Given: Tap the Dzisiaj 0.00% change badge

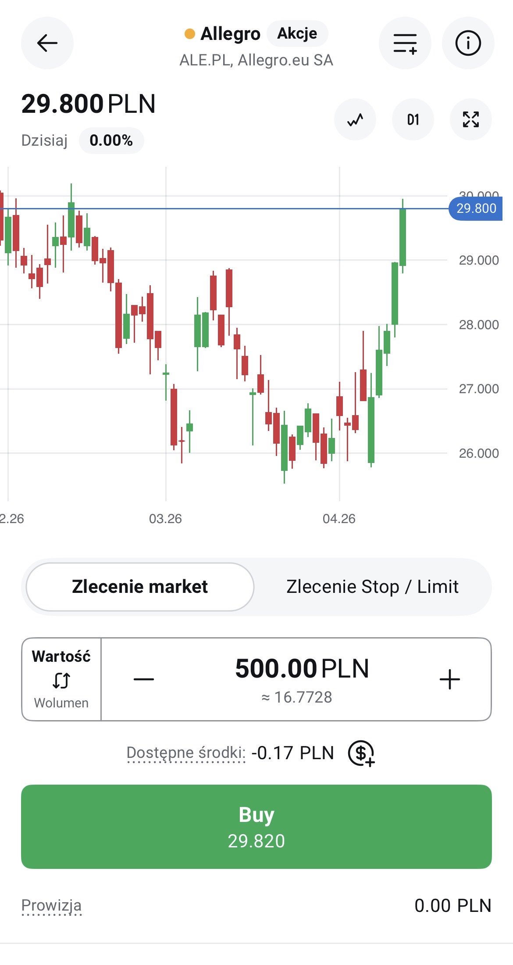Looking at the screenshot, I should click(111, 140).
